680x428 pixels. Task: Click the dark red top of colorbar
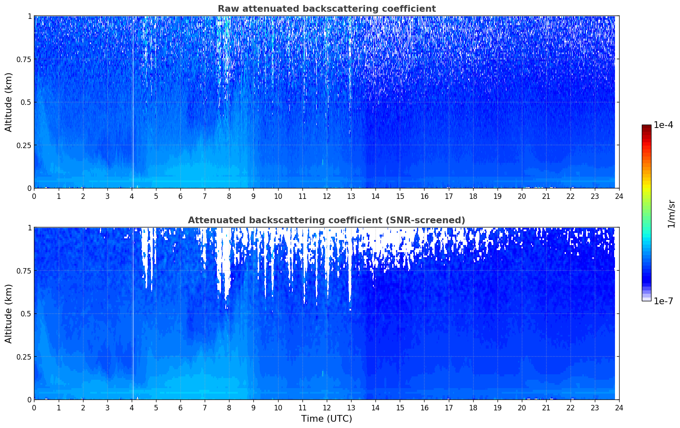click(646, 127)
